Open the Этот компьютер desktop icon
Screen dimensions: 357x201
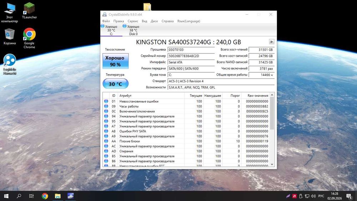click(x=9, y=13)
